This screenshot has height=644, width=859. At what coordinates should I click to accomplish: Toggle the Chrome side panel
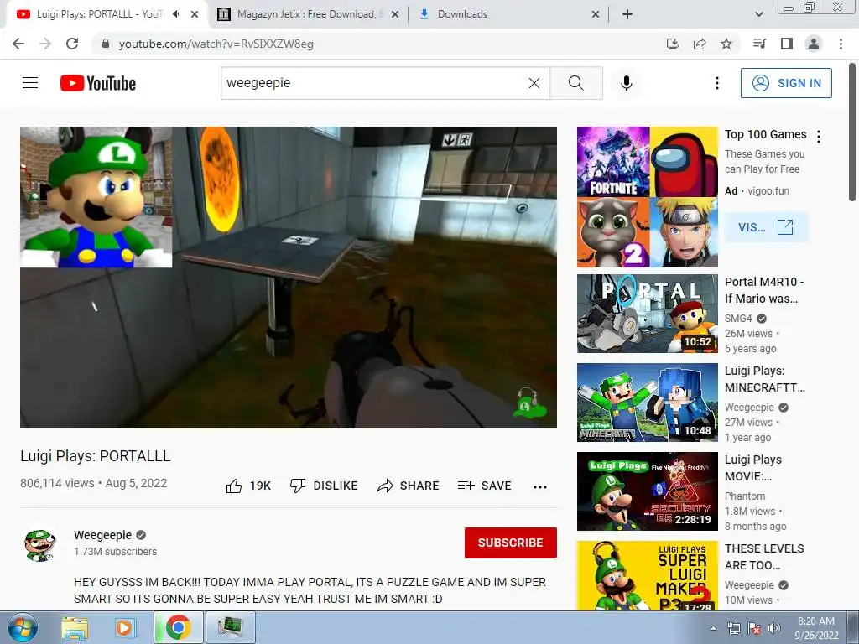(x=787, y=44)
